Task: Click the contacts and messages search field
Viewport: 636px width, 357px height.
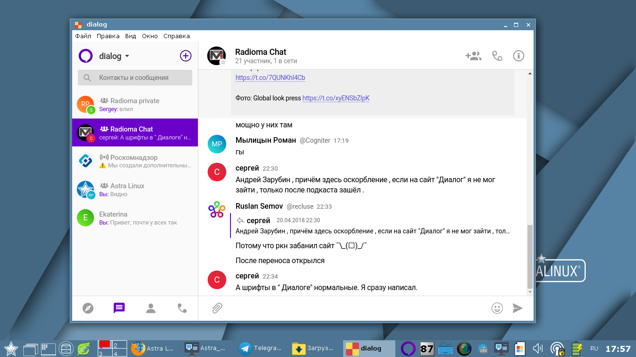Action: tap(135, 78)
